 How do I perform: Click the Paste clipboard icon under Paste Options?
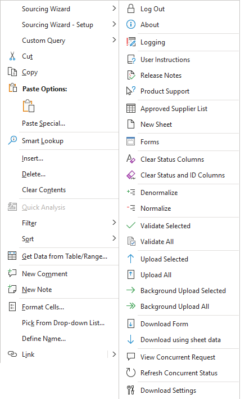29,106
